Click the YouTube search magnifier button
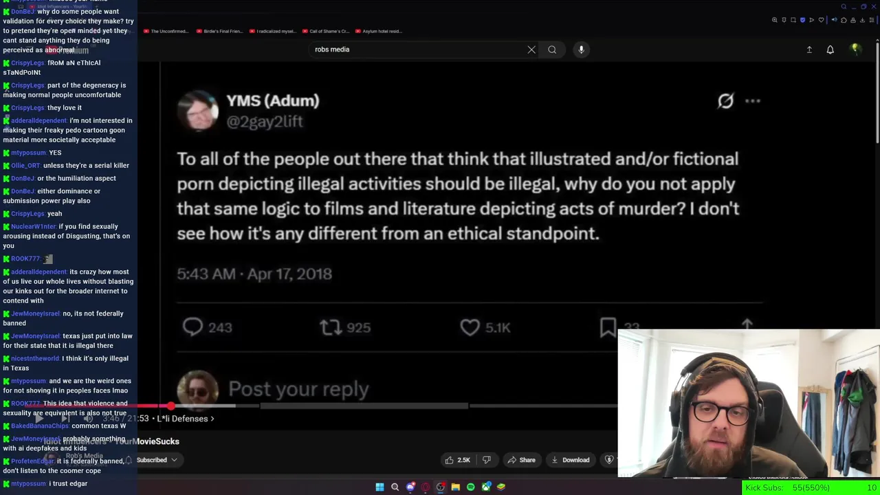 552,49
